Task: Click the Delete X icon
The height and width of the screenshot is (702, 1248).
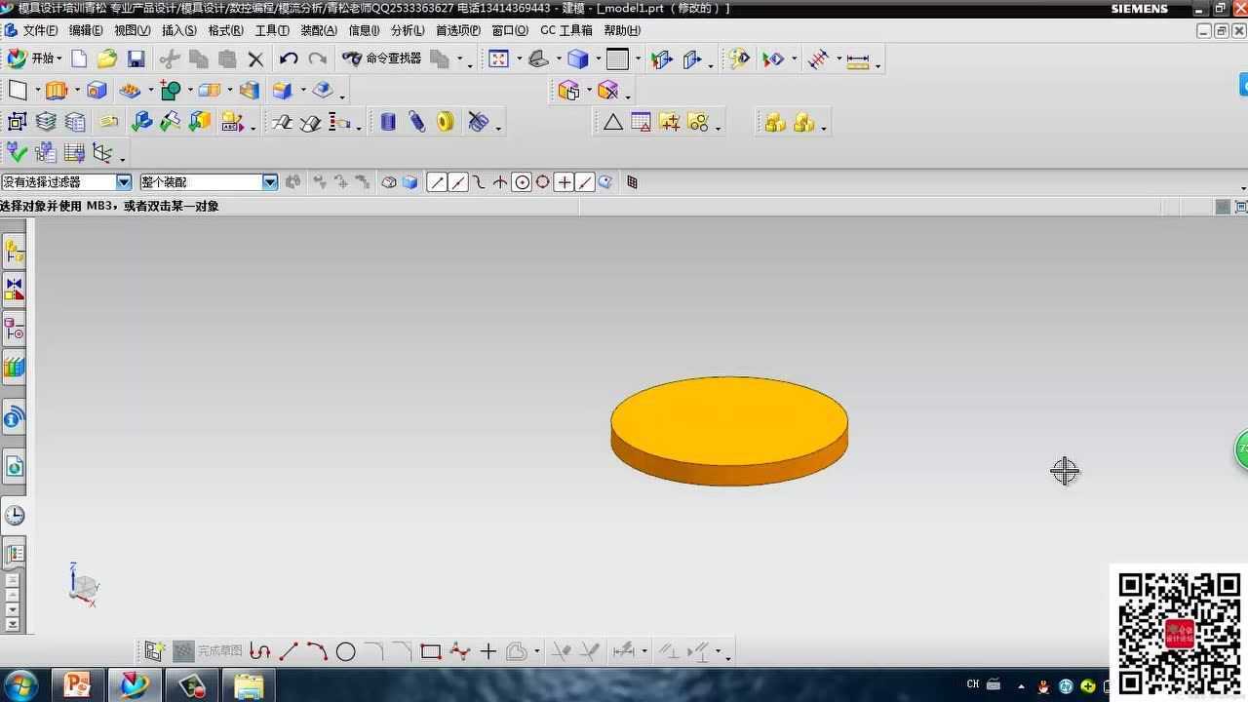Action: 255,59
